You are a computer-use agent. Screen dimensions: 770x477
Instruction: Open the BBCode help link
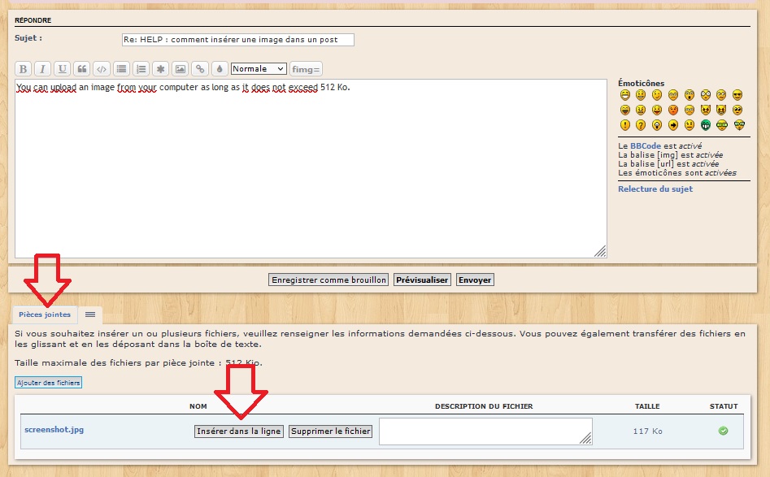pyautogui.click(x=646, y=145)
